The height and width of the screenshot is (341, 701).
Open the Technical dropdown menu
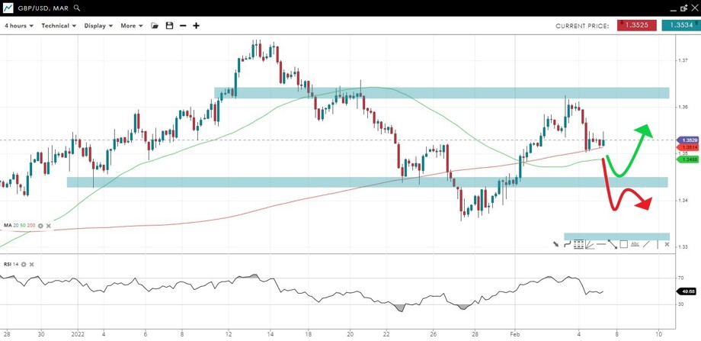pyautogui.click(x=59, y=26)
